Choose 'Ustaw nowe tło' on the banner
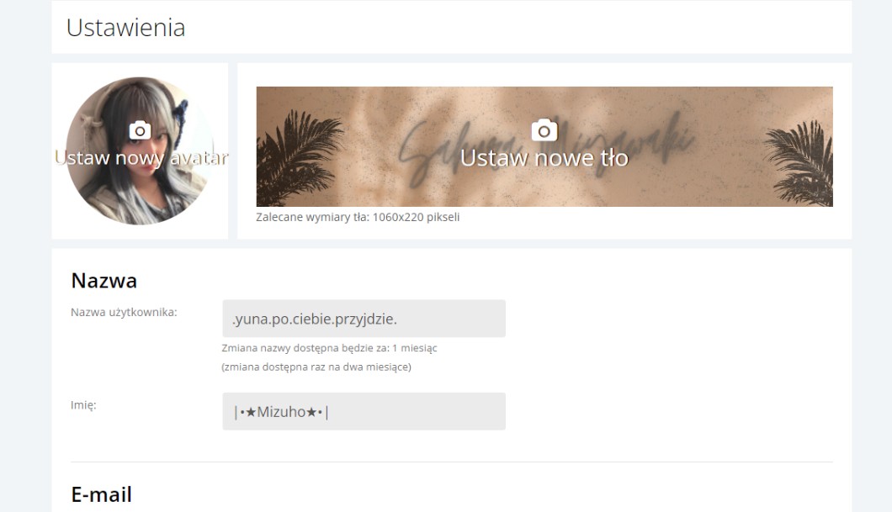Screen dimensions: 892x512 [x=544, y=157]
